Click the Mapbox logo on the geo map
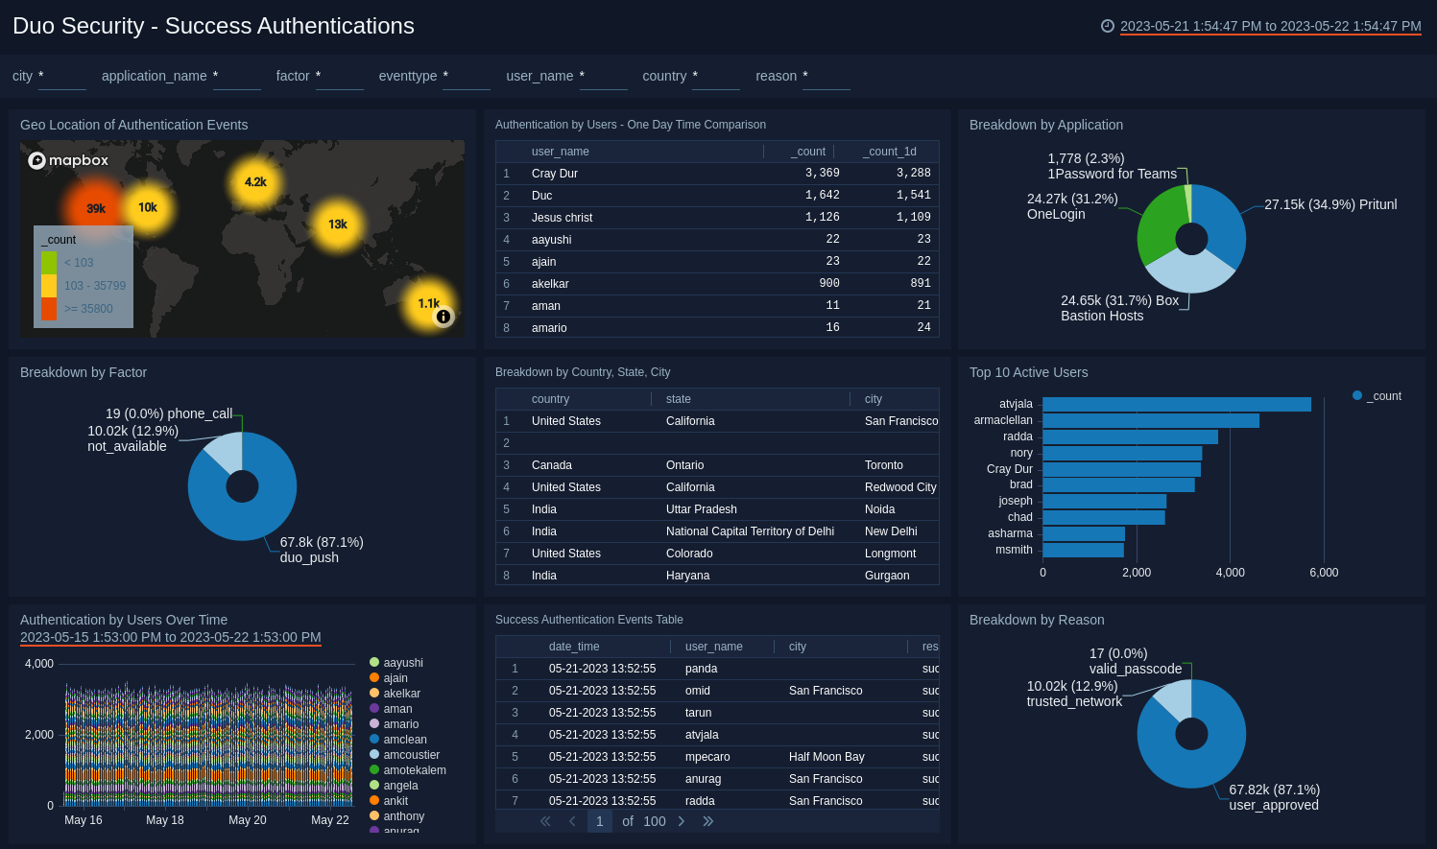The width and height of the screenshot is (1437, 849). [68, 160]
